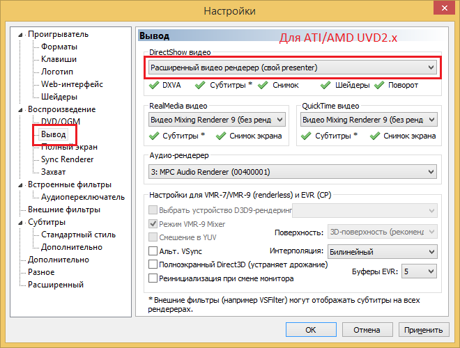Collapse the Проигрыватель tree node
The image size is (460, 348).
click(x=20, y=35)
